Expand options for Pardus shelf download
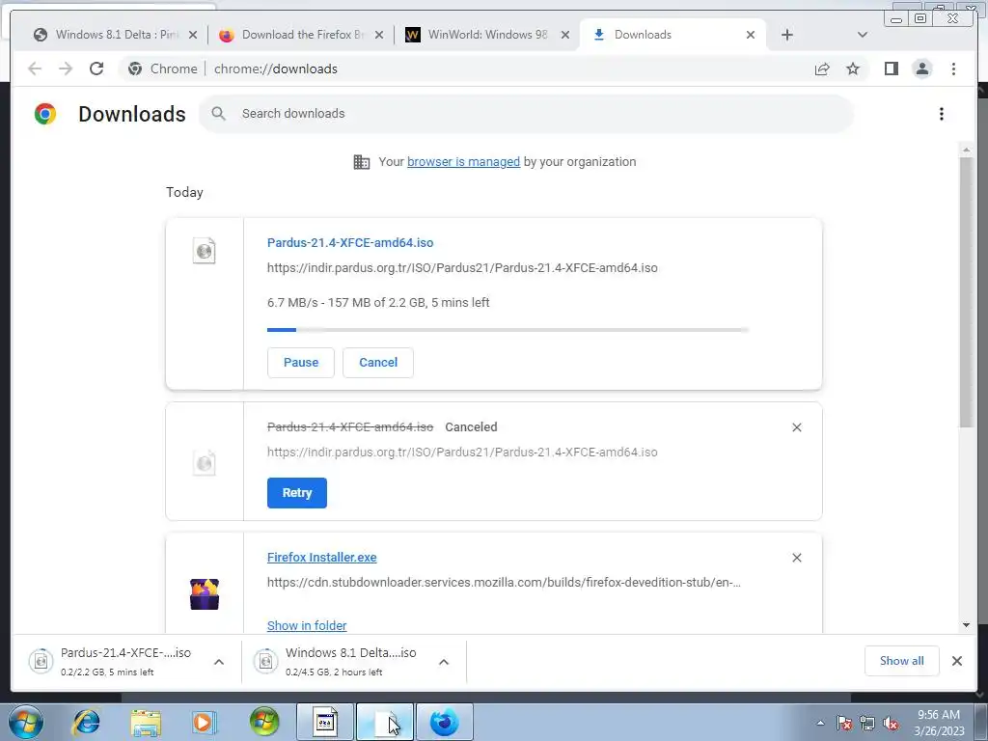Screen dimensions: 988x741 [219, 662]
